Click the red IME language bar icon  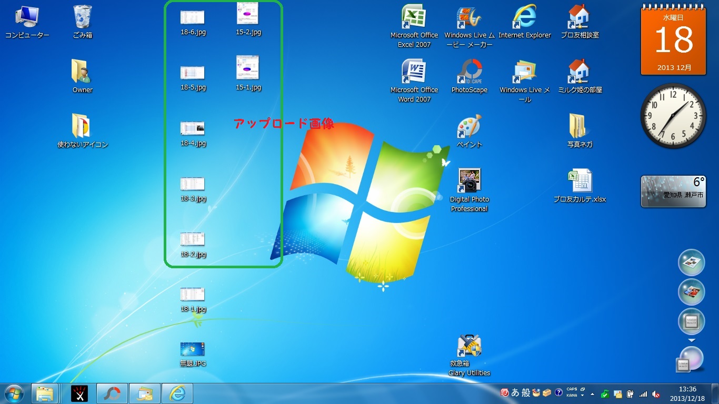click(x=504, y=393)
